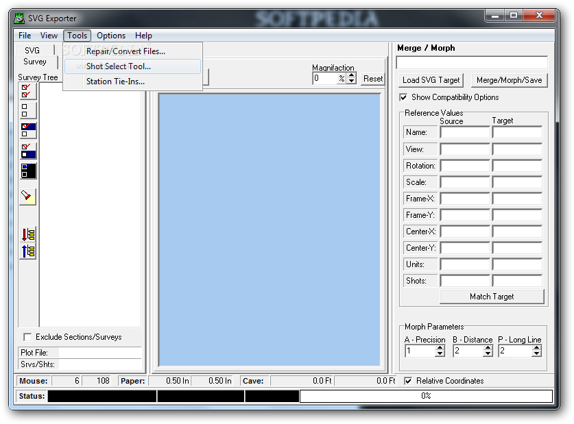Click the Plot File field
The image size is (574, 424).
99,352
